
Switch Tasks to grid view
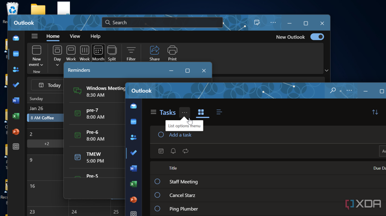[201, 112]
